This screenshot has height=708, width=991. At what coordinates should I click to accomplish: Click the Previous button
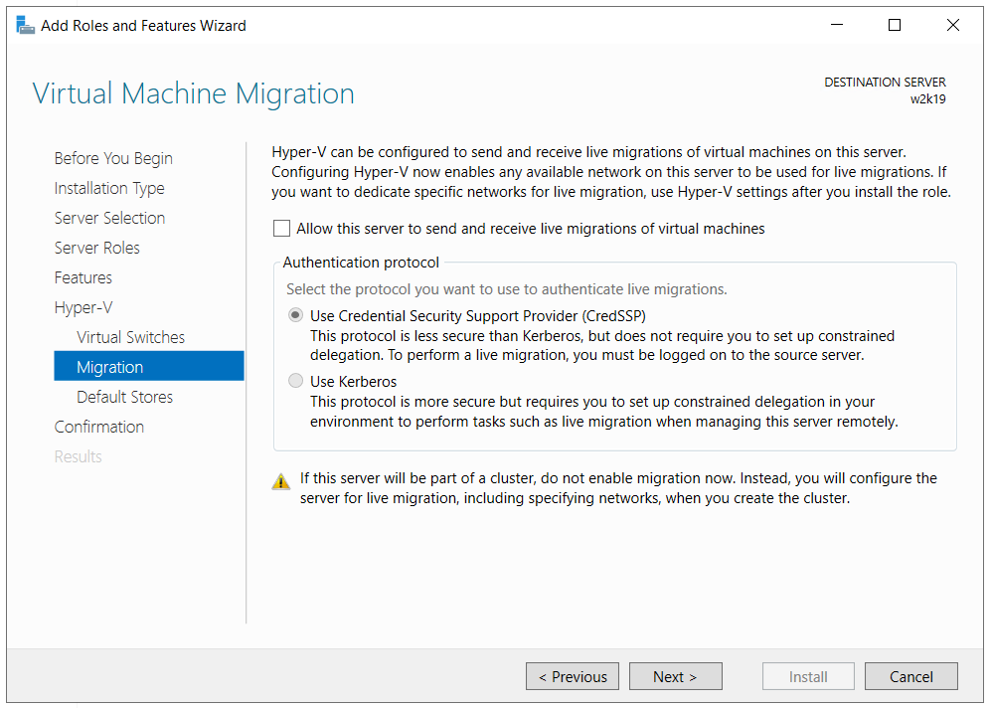tap(573, 677)
